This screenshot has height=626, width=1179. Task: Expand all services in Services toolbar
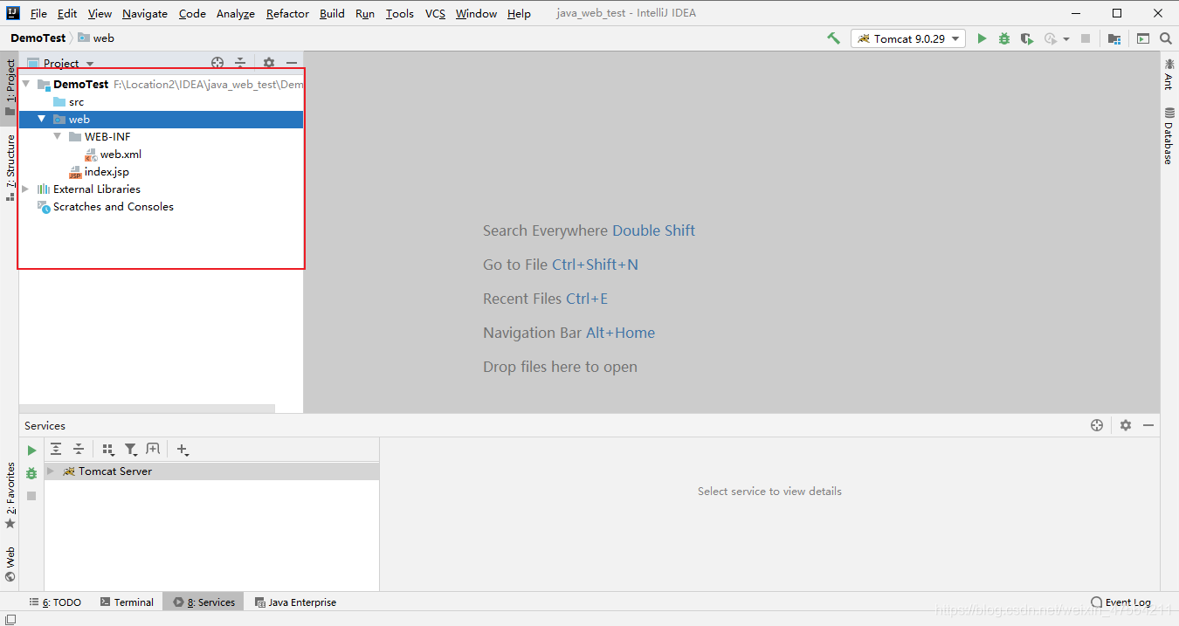pos(56,449)
